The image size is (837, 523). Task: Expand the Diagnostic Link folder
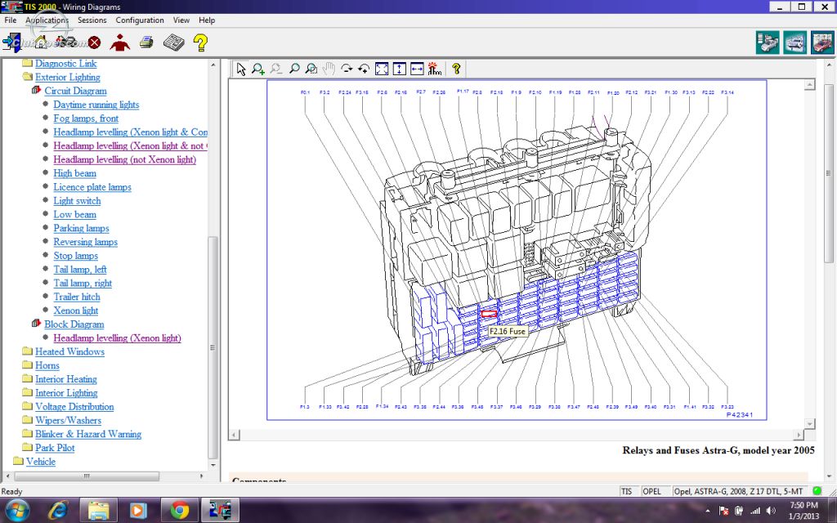pyautogui.click(x=27, y=63)
